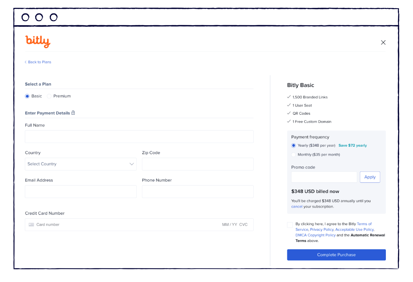Apply the promo code
This screenshot has height=282, width=413.
(370, 177)
